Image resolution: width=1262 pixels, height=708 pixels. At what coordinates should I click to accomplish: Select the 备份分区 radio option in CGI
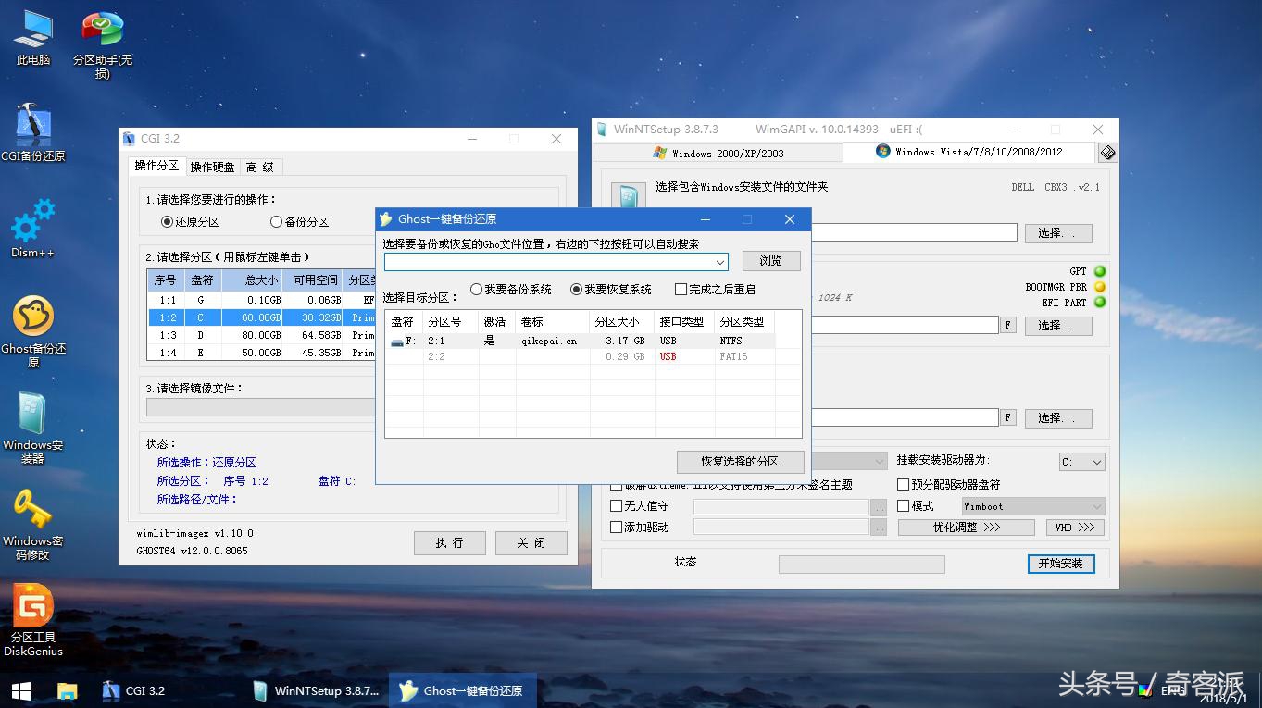[277, 221]
